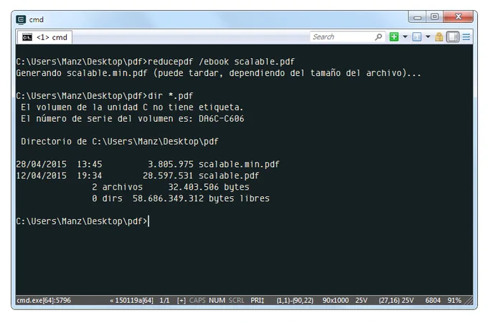
Task: Click the [+] status bar button
Action: click(181, 300)
